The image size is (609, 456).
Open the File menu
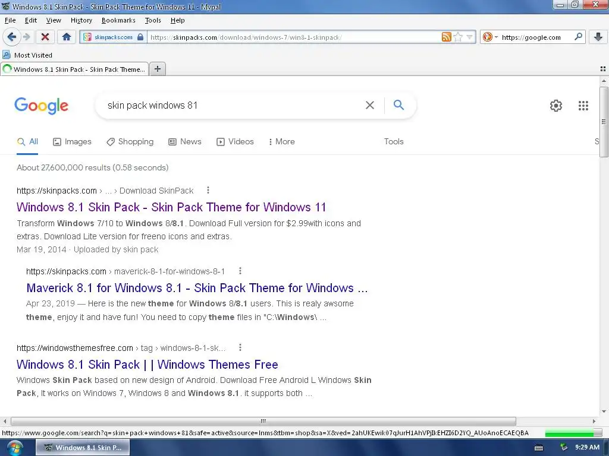coord(10,20)
